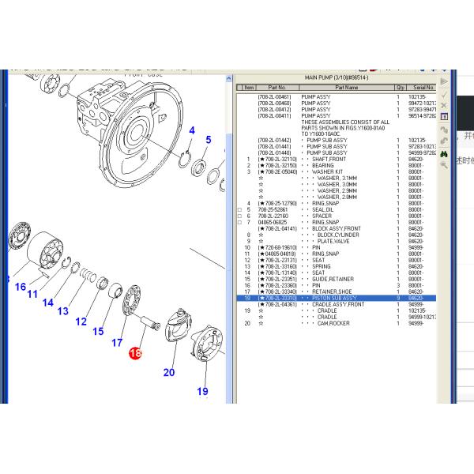The width and height of the screenshot is (474, 474).
Task: Tick the checkbox for item 7 RING,SNAP
Action: coord(239,222)
